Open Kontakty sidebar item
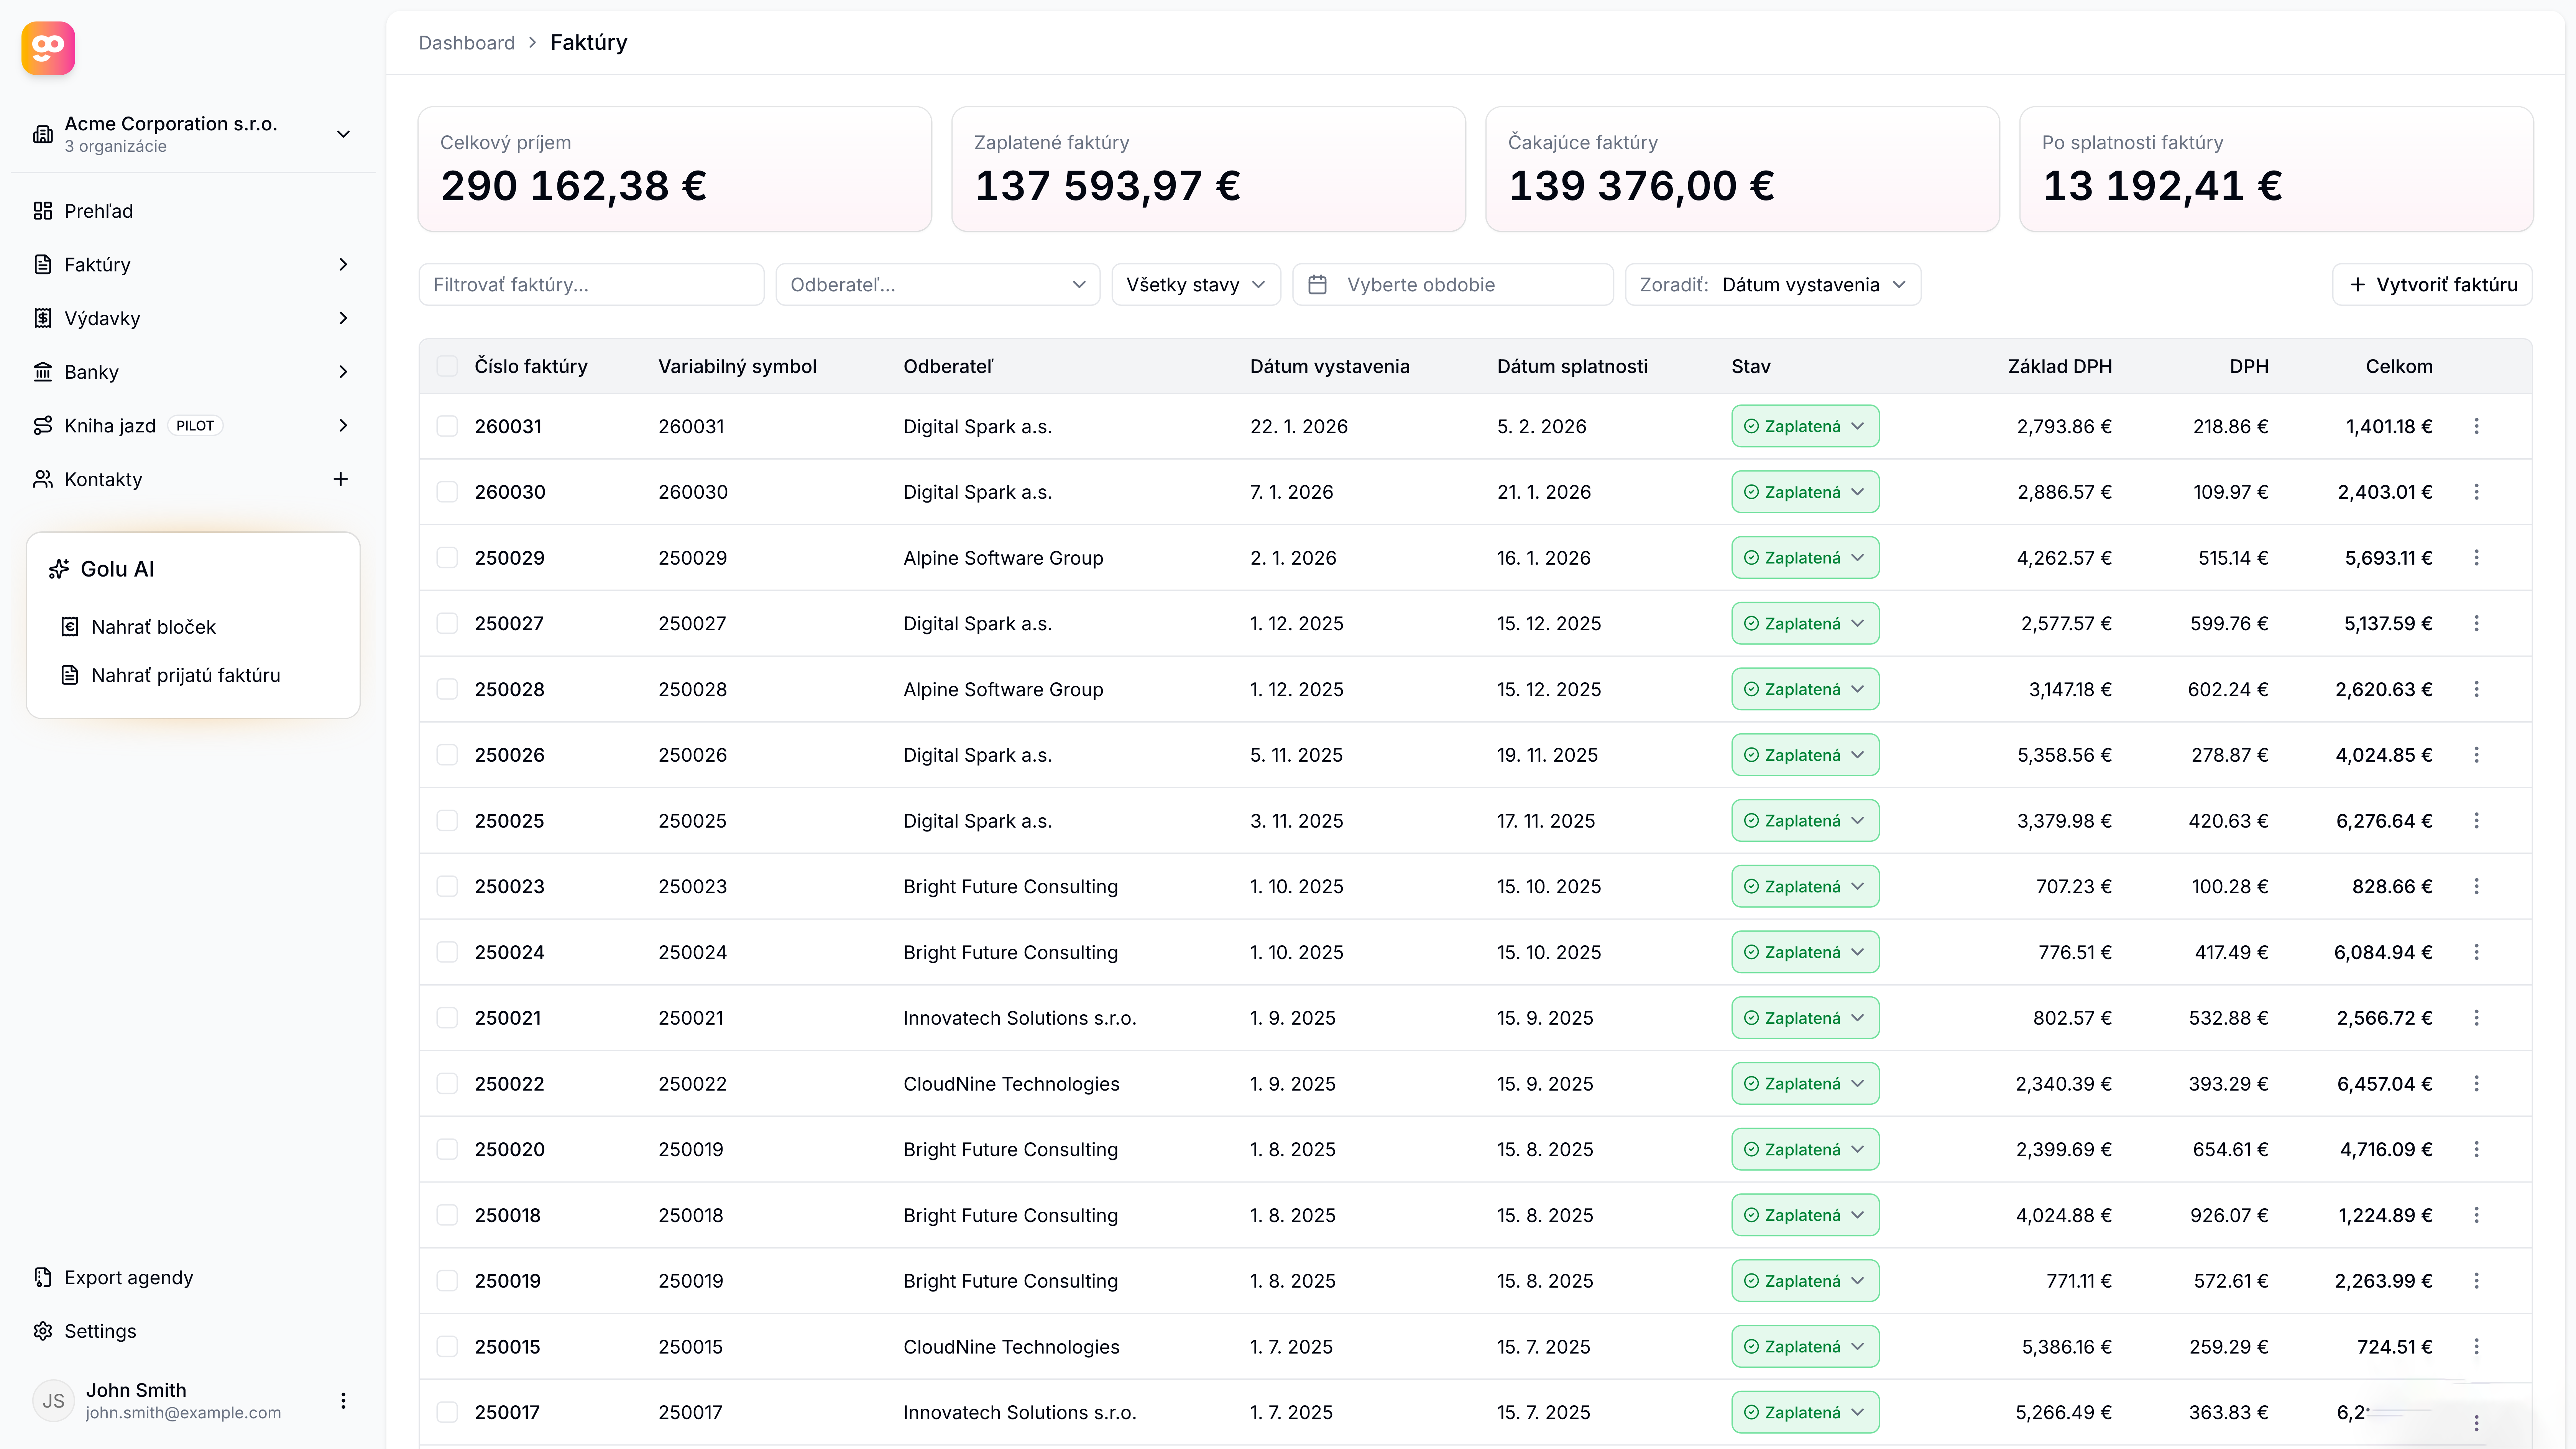 (x=193, y=479)
